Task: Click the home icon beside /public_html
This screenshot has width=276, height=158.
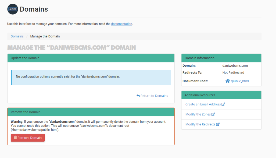Action: 227,81
